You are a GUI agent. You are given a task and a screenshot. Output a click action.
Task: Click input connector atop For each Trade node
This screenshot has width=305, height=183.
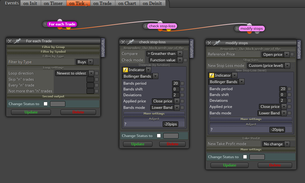click(60, 21)
